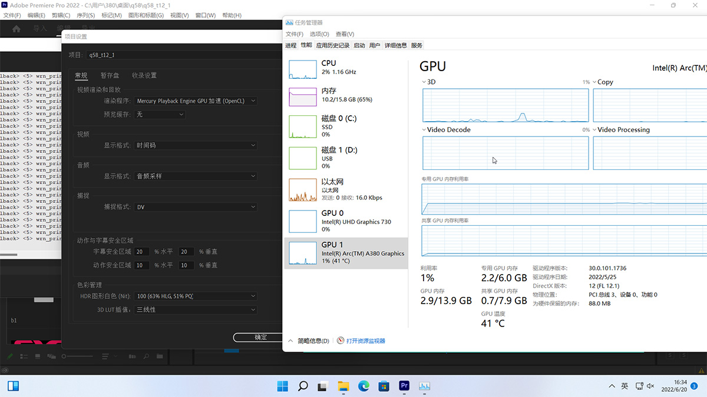Switch to the 暂存盘 tab in project settings
The image size is (707, 397).
tap(110, 75)
